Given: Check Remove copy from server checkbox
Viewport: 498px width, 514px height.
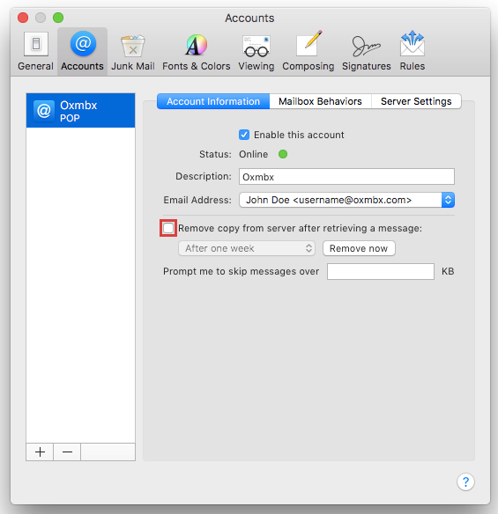Looking at the screenshot, I should [x=168, y=228].
